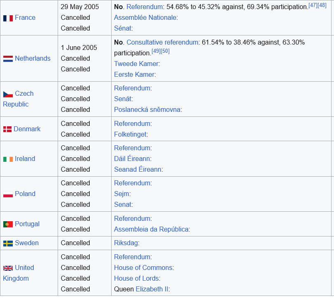Screen dimensions: 334x298
Task: Click the bold 'No' in France row
Action: [x=119, y=7]
